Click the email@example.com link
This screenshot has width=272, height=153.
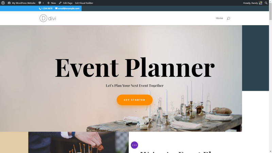pos(69,8)
